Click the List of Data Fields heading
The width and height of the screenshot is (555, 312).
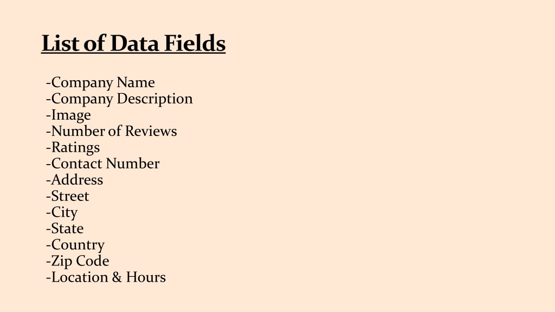point(133,43)
